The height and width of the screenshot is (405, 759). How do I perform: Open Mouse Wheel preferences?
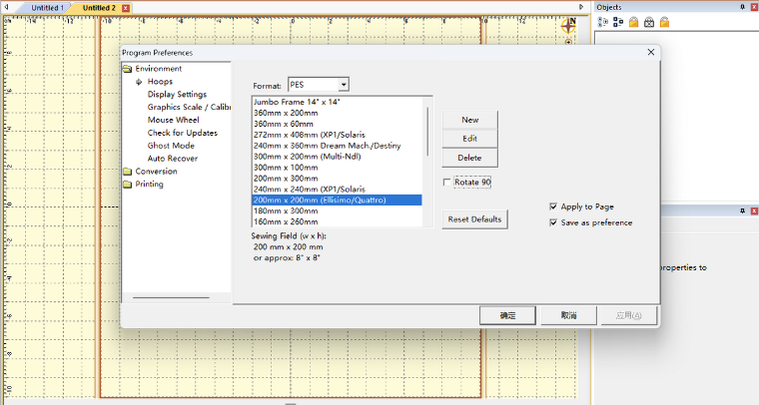[x=173, y=120]
